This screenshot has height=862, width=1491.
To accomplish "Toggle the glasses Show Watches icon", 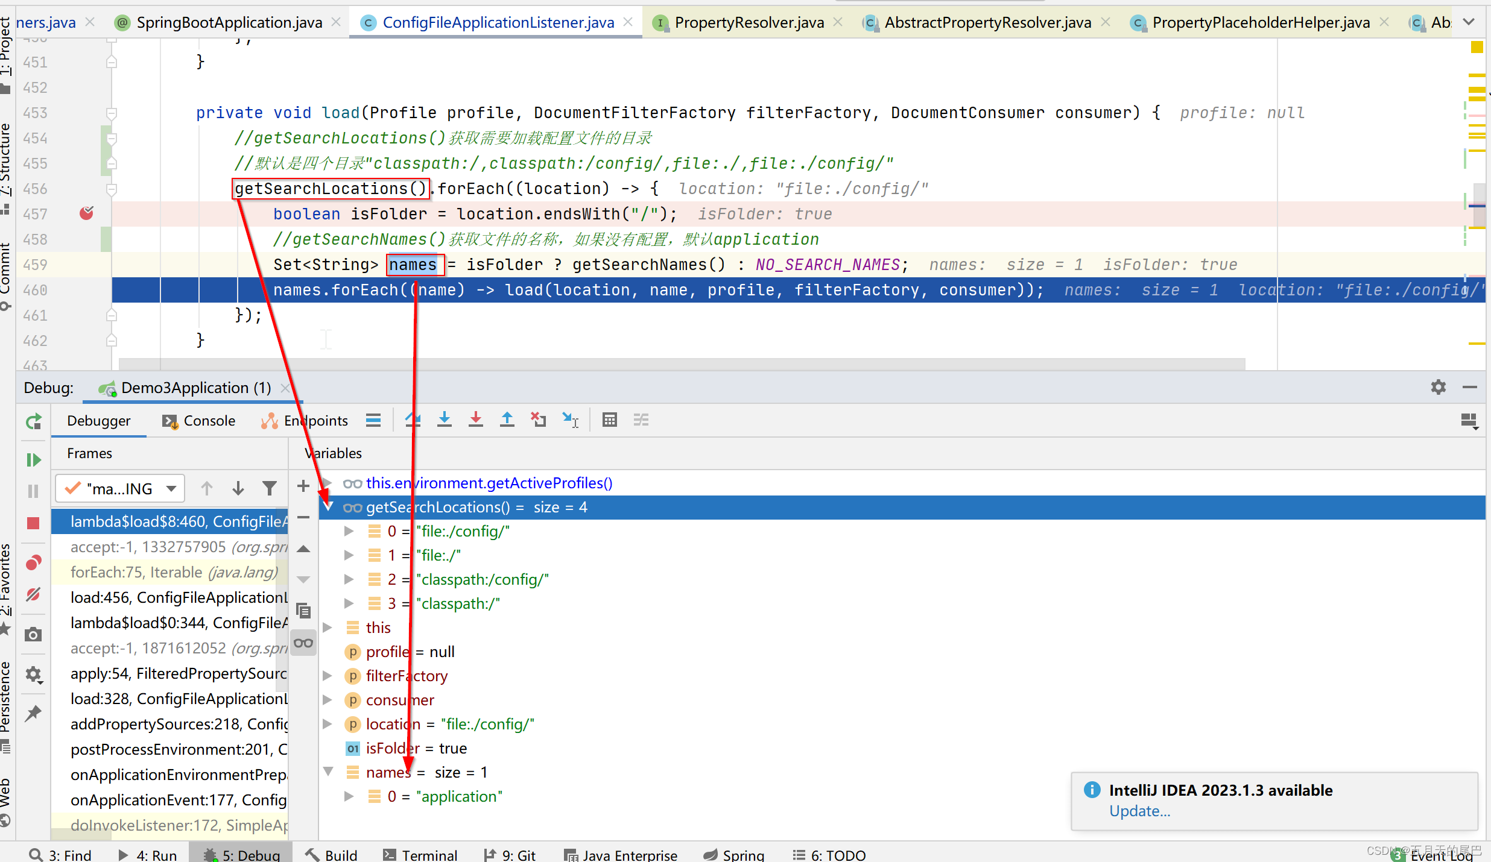I will pos(303,643).
